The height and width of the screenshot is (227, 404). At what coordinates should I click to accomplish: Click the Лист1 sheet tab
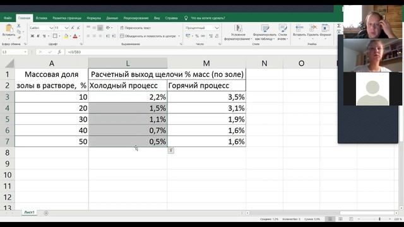(29, 212)
